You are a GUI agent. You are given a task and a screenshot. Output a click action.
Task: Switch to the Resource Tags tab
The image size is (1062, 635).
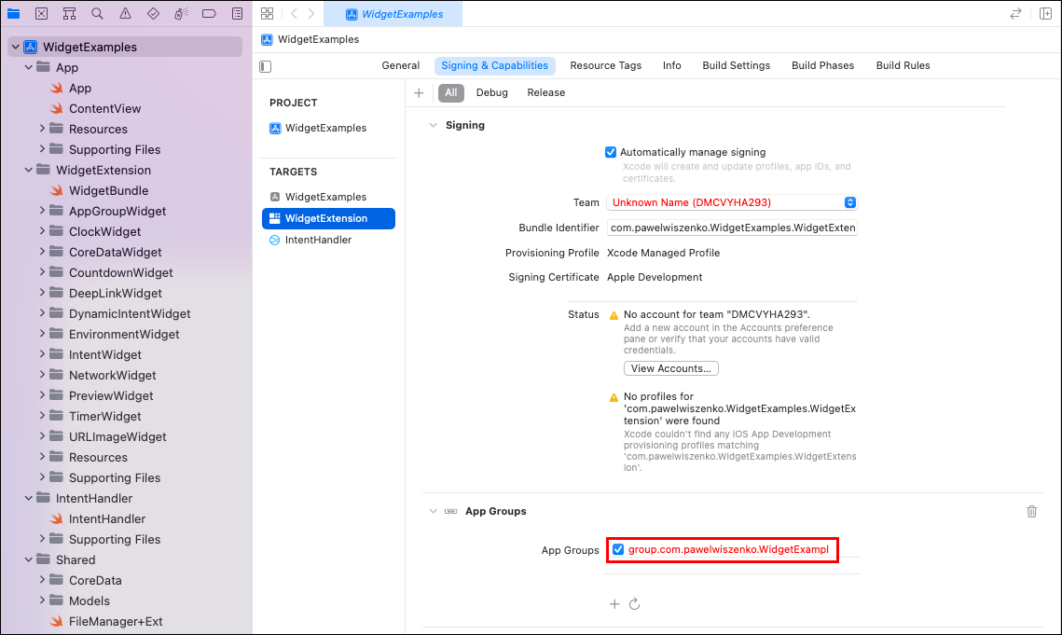tap(605, 65)
